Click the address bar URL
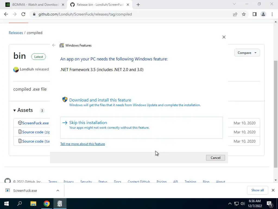 (85, 14)
